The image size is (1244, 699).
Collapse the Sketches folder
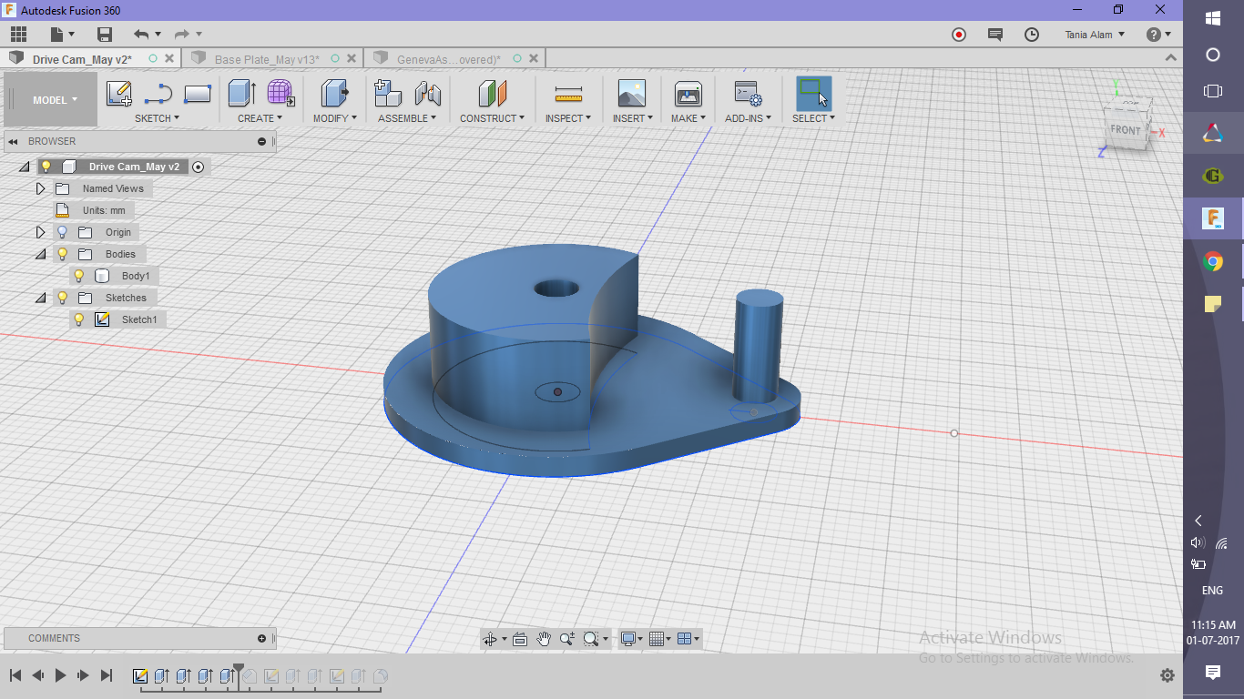(x=40, y=298)
